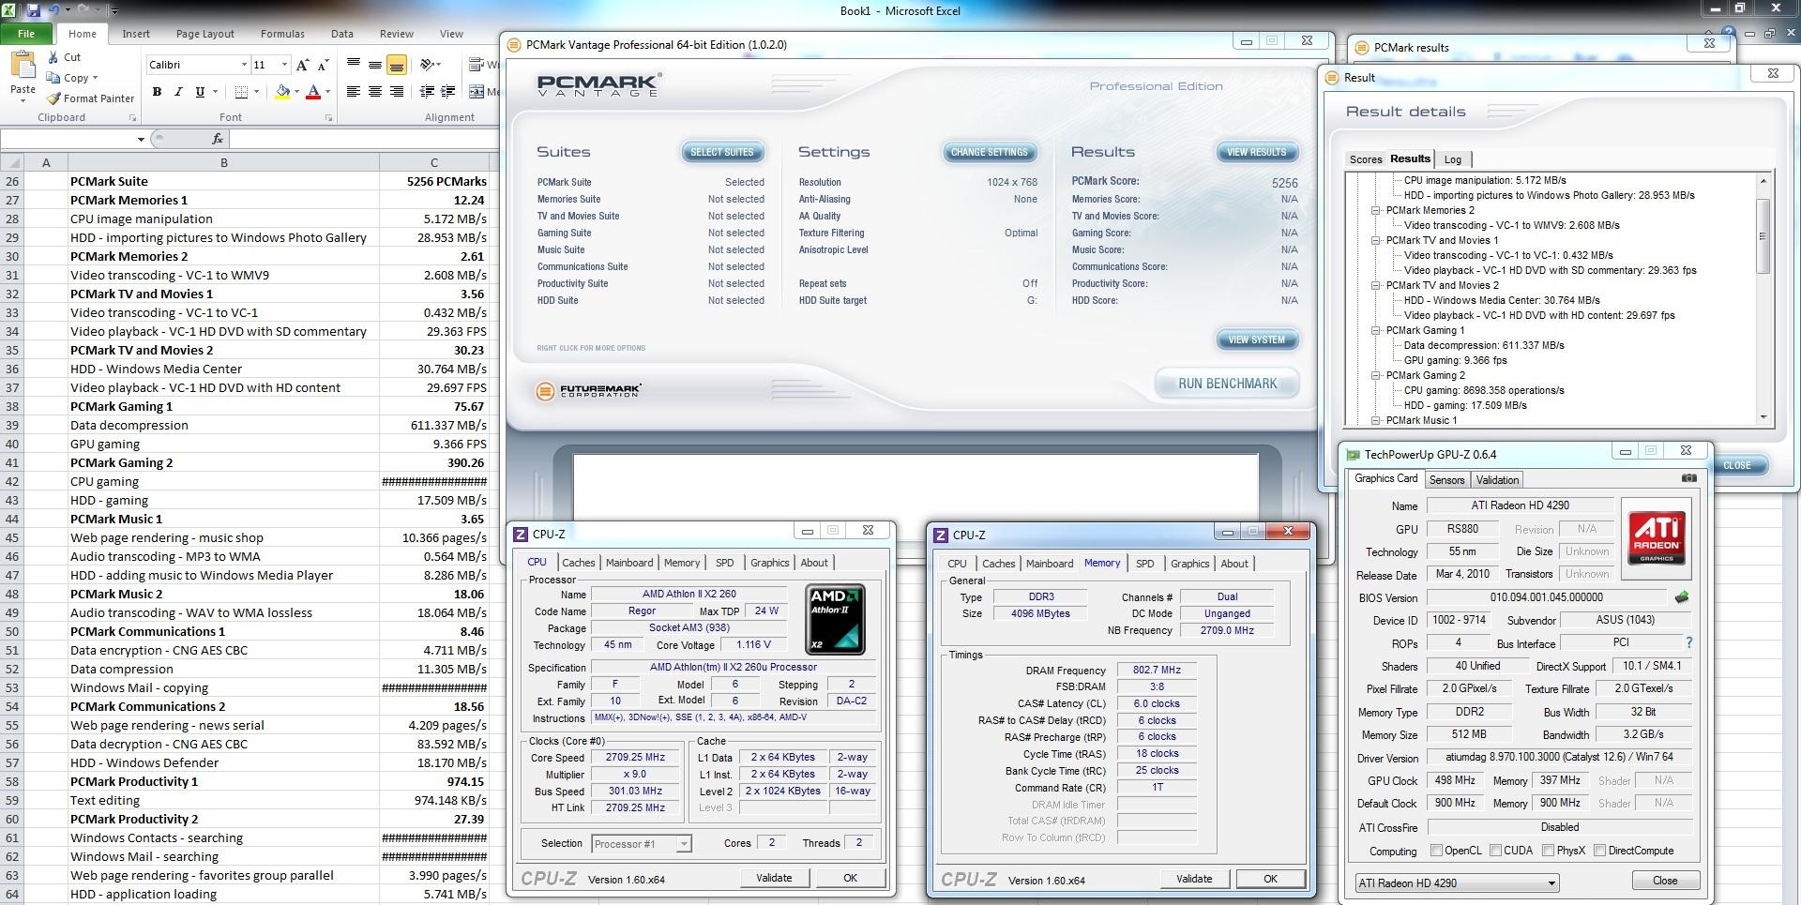Collapse the PCMark Memories 2 tree node
This screenshot has width=1801, height=905.
pyautogui.click(x=1375, y=210)
